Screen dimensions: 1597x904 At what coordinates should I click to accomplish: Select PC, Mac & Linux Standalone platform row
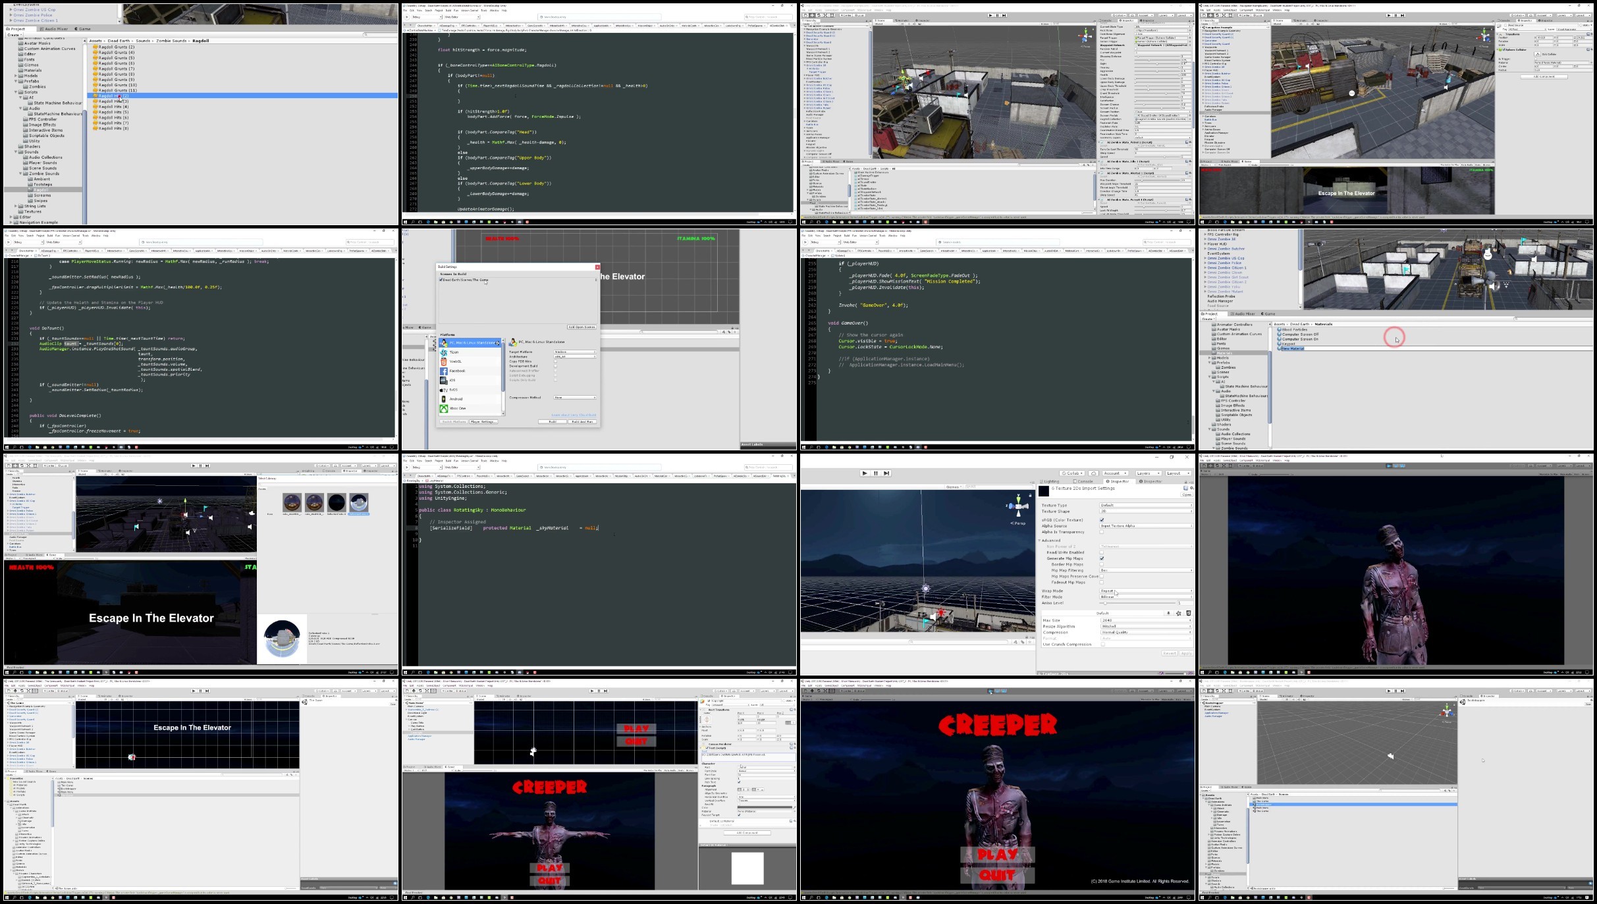(x=470, y=342)
